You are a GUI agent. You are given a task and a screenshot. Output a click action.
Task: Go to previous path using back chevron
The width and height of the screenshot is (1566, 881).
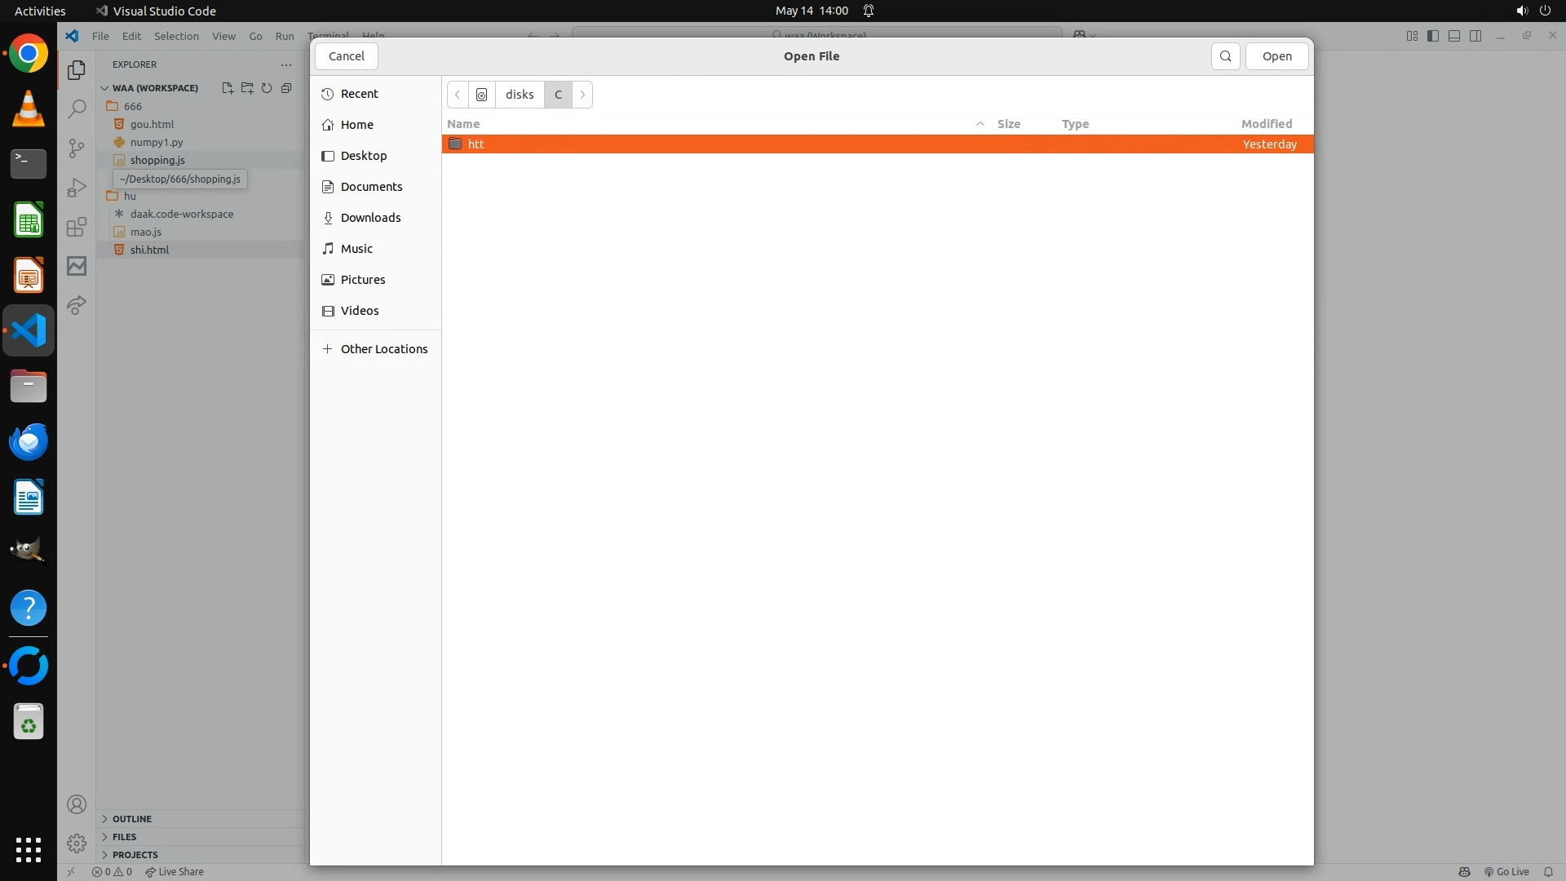(x=458, y=95)
